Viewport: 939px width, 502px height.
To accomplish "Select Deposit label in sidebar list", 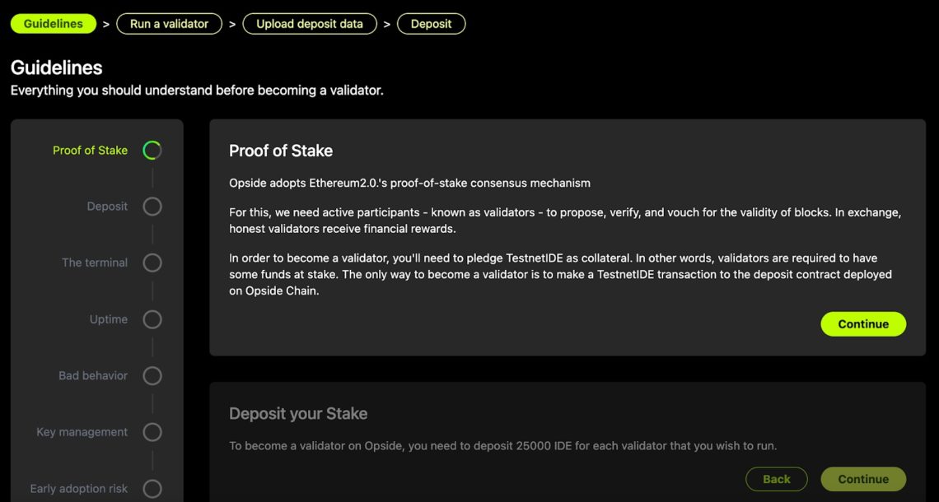I will point(107,207).
